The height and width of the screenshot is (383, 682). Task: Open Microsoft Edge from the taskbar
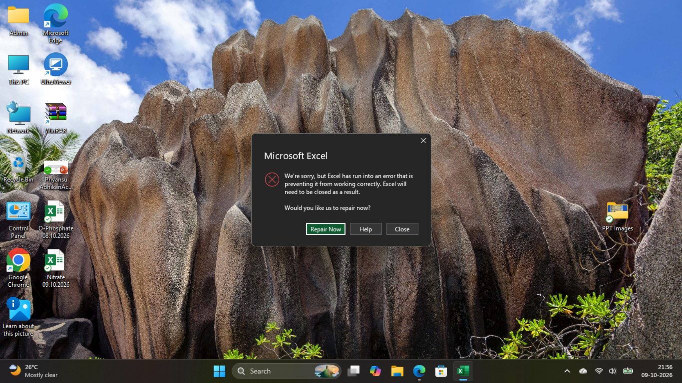coord(419,371)
